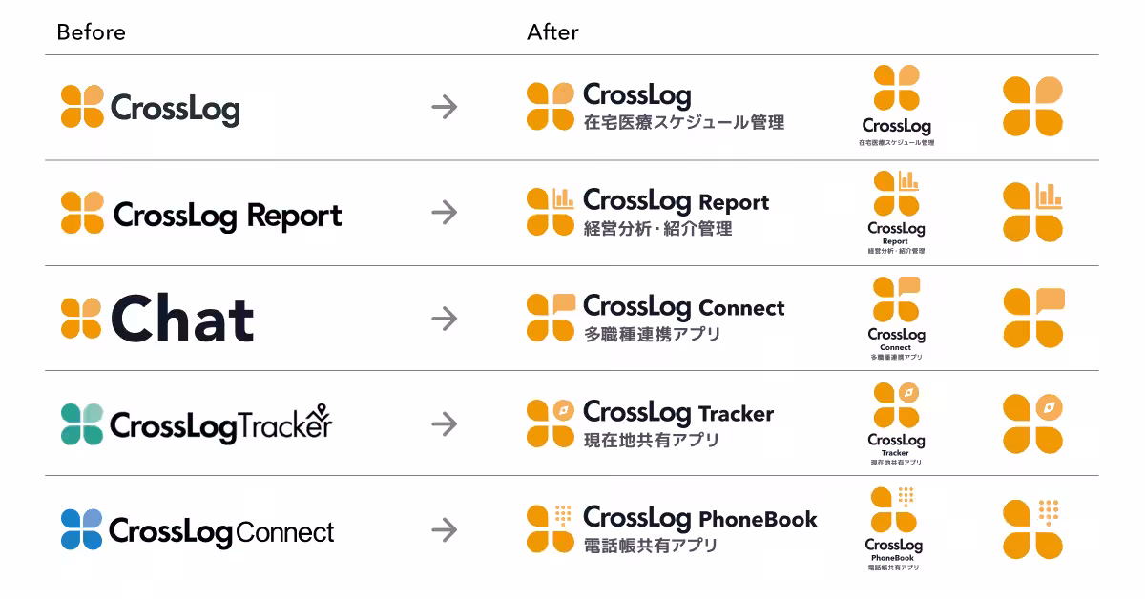This screenshot has height=599, width=1145.
Task: Click the large standalone Tracker compass icon
Action: point(1032,423)
